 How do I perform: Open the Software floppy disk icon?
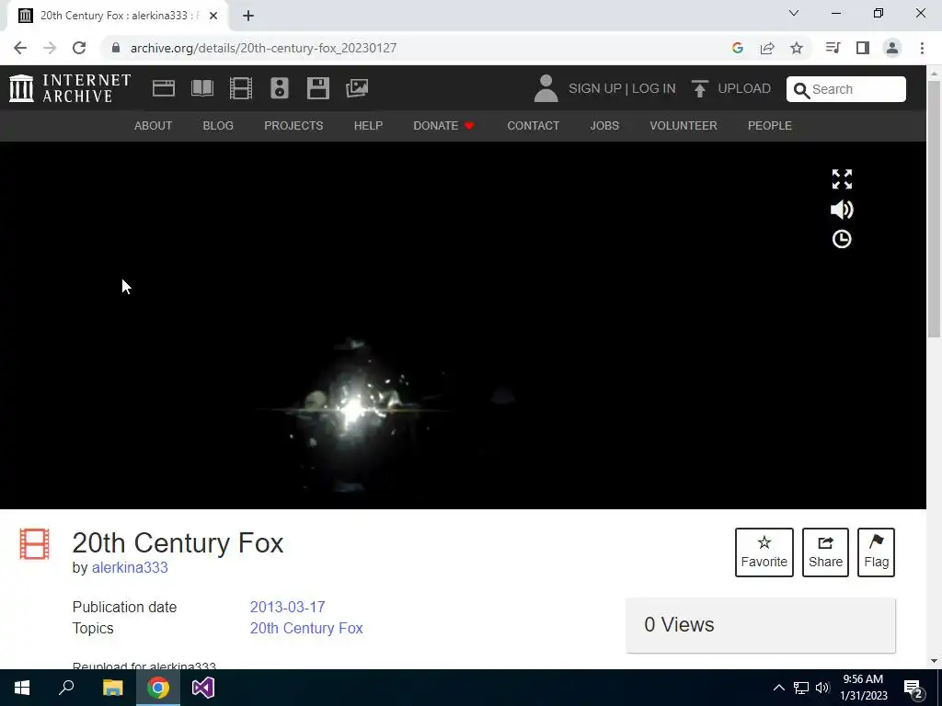(x=317, y=88)
